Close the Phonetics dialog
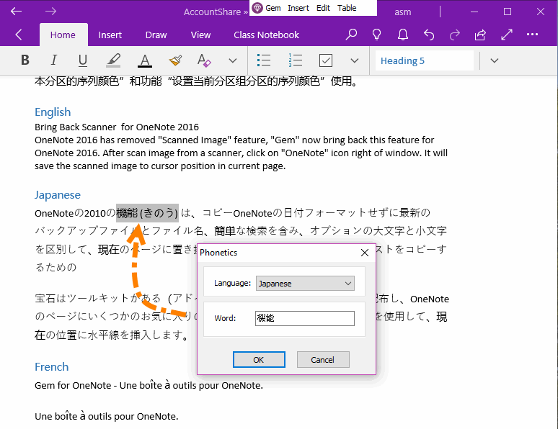Viewport: 558px width, 429px height. [364, 253]
